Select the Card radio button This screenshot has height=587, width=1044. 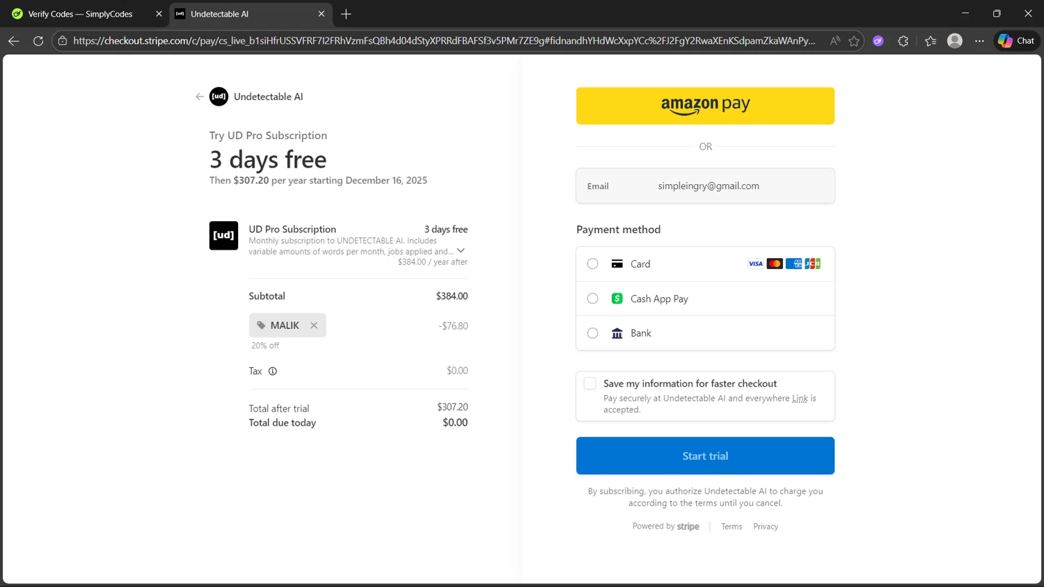coord(592,264)
